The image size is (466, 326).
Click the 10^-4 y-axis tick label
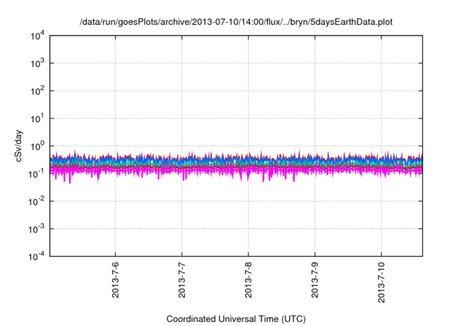[36, 256]
